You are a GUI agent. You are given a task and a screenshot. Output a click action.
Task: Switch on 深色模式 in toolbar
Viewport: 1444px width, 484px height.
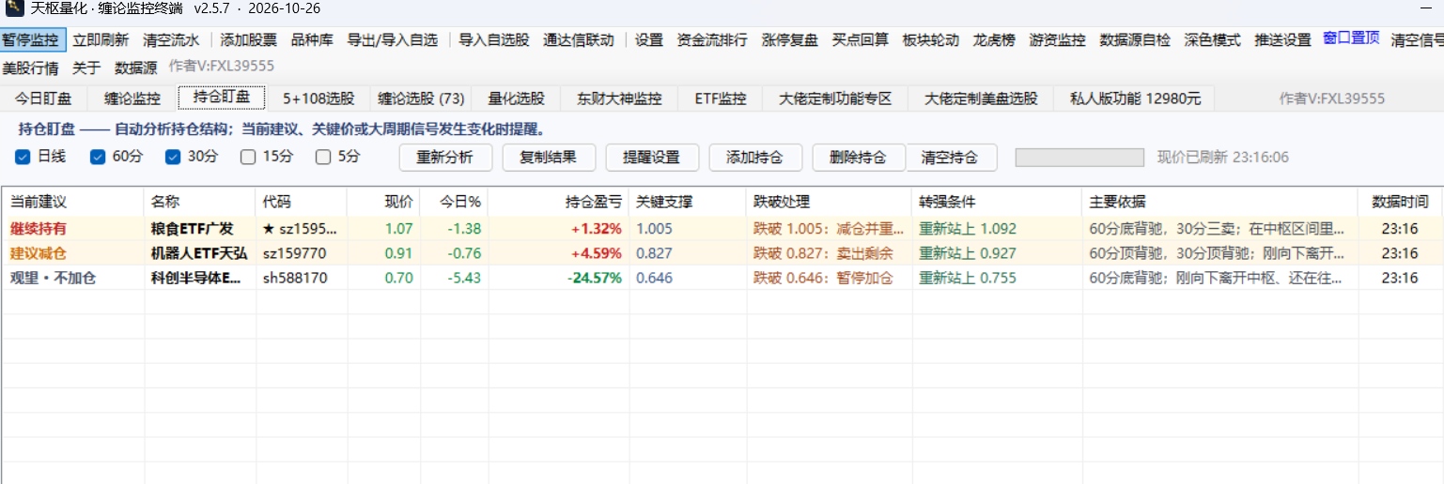[1213, 40]
